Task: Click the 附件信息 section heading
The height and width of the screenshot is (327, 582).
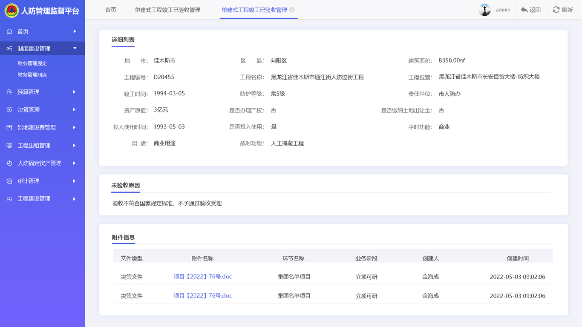Action: (x=124, y=237)
